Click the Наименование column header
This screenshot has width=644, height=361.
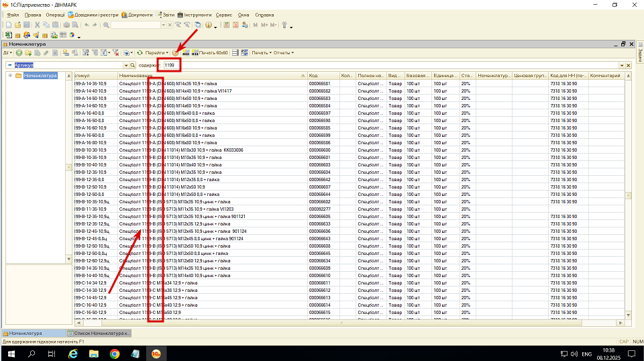pos(213,76)
